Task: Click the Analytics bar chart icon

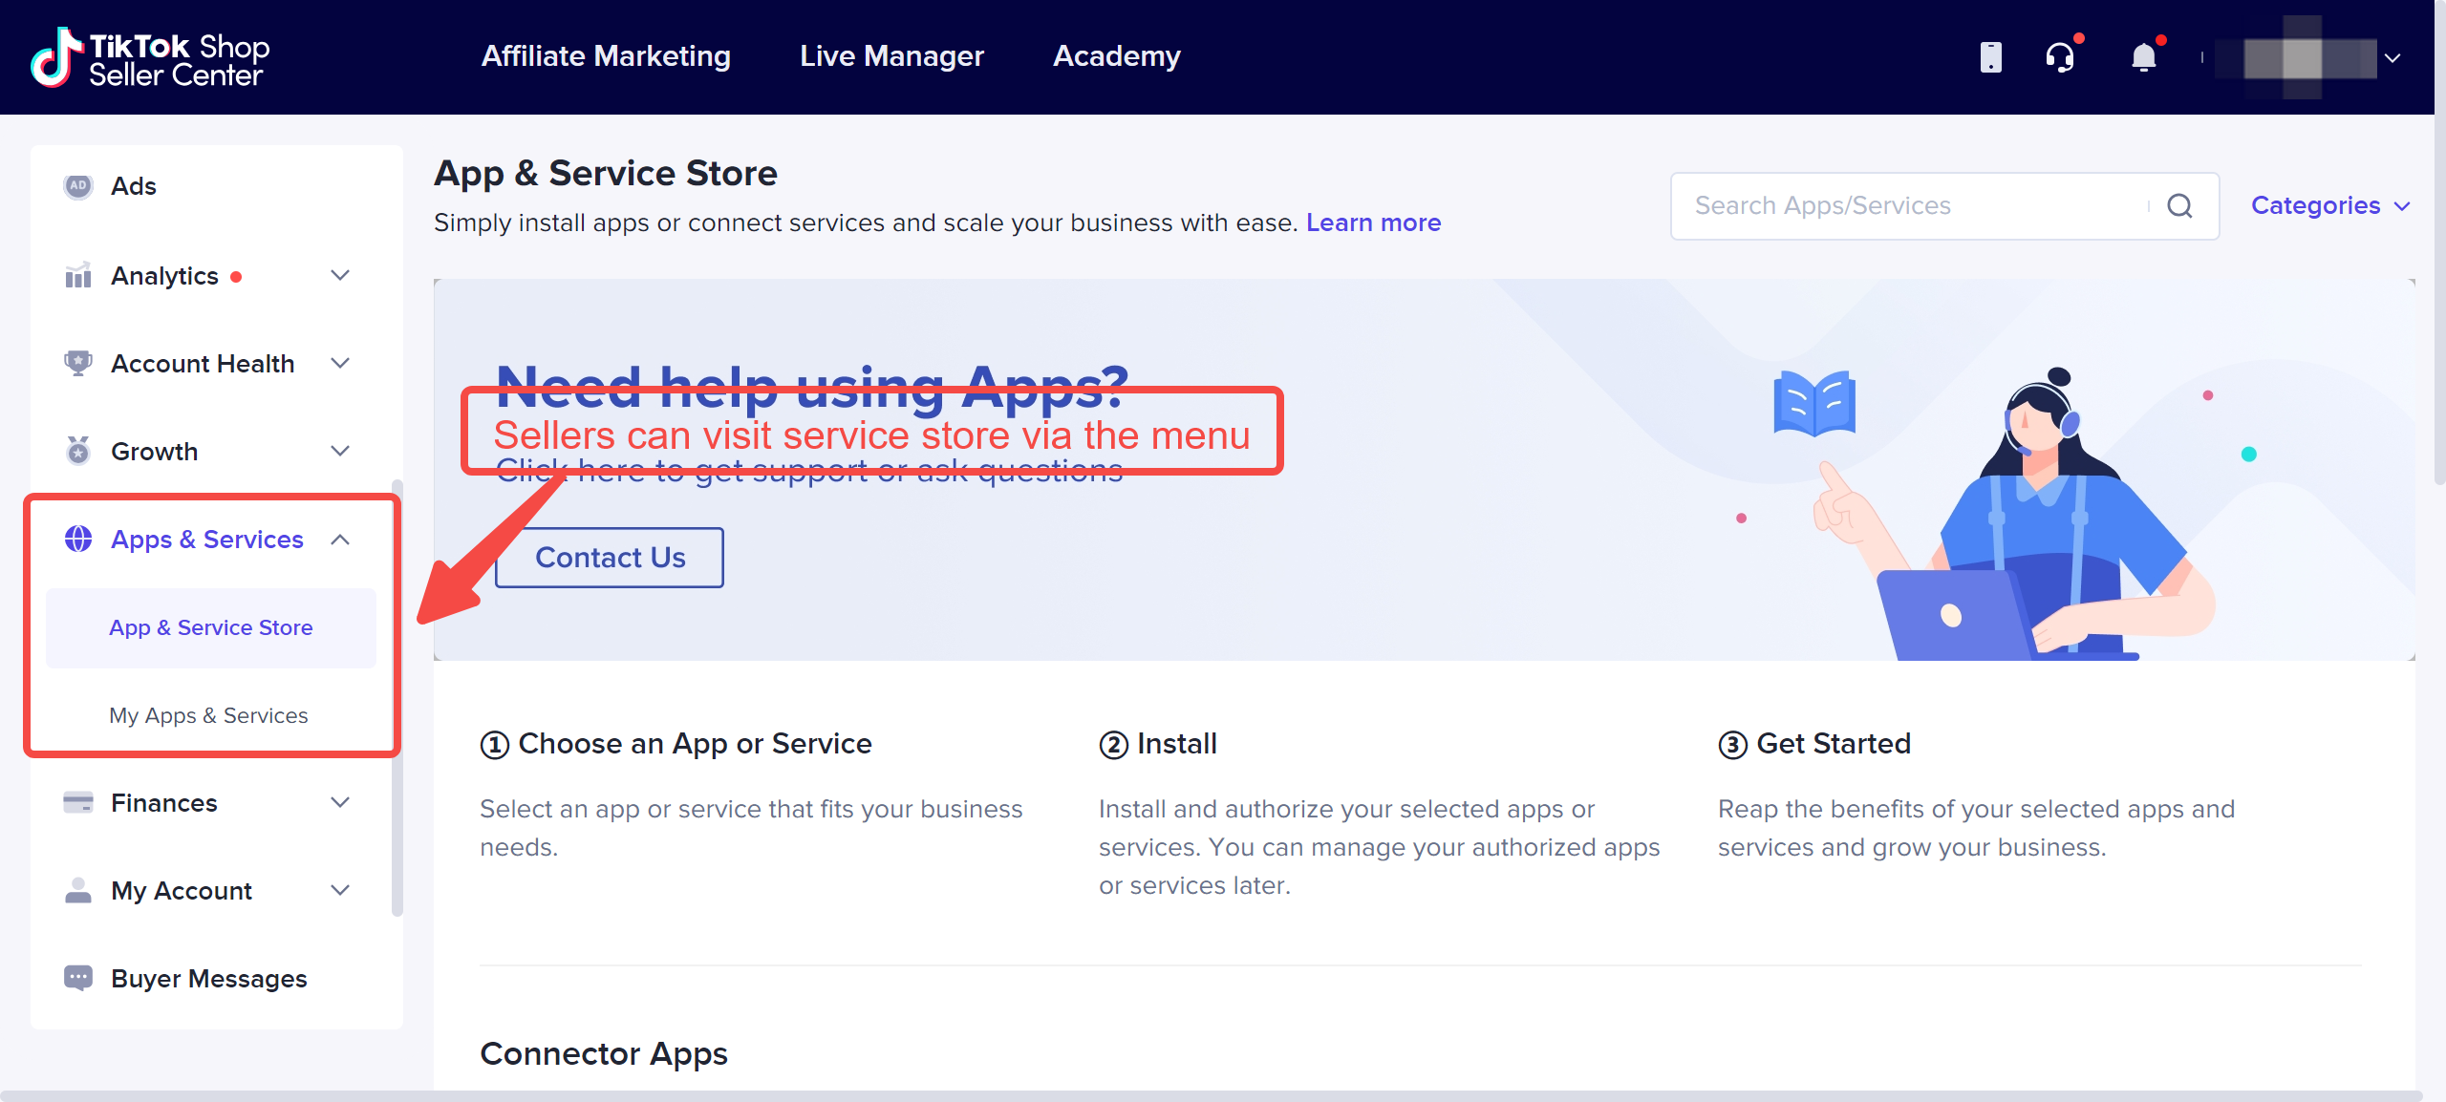Action: (74, 276)
